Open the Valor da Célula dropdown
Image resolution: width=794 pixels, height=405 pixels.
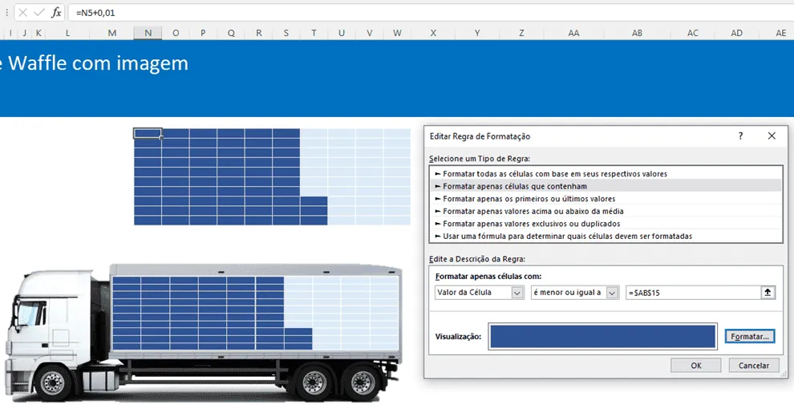[x=479, y=292]
